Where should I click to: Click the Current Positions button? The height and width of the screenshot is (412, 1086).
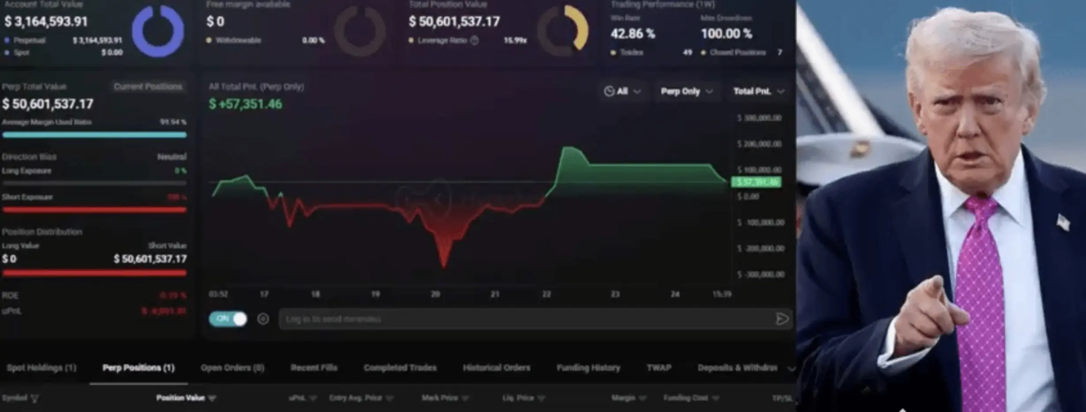[x=148, y=87]
